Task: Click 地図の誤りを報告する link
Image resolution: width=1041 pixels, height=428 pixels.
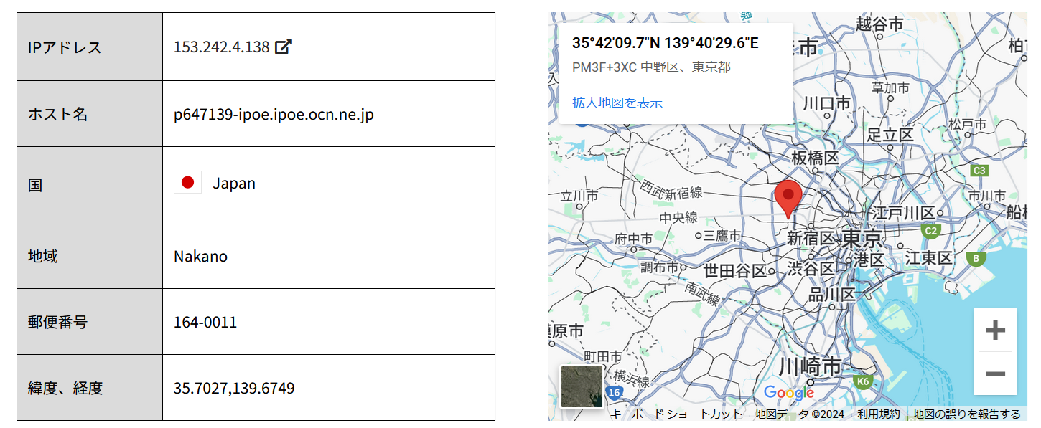Action: pos(967,414)
